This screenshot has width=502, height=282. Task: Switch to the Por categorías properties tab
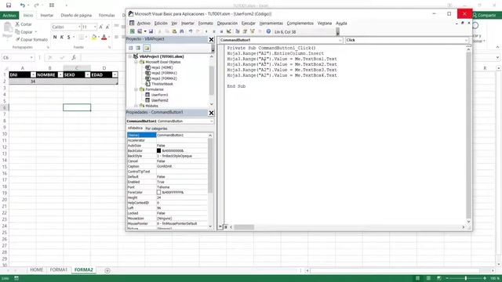156,128
